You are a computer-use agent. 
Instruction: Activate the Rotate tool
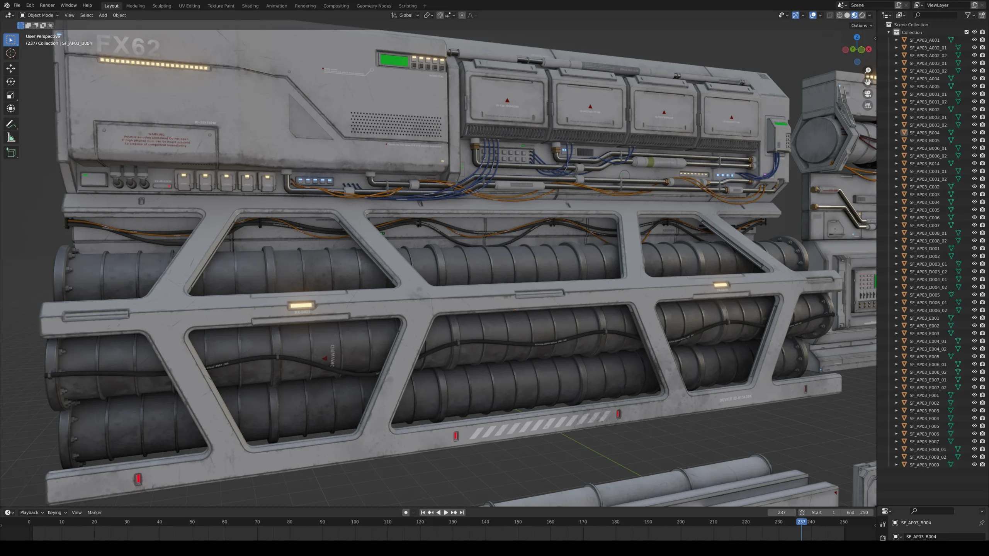tap(11, 82)
